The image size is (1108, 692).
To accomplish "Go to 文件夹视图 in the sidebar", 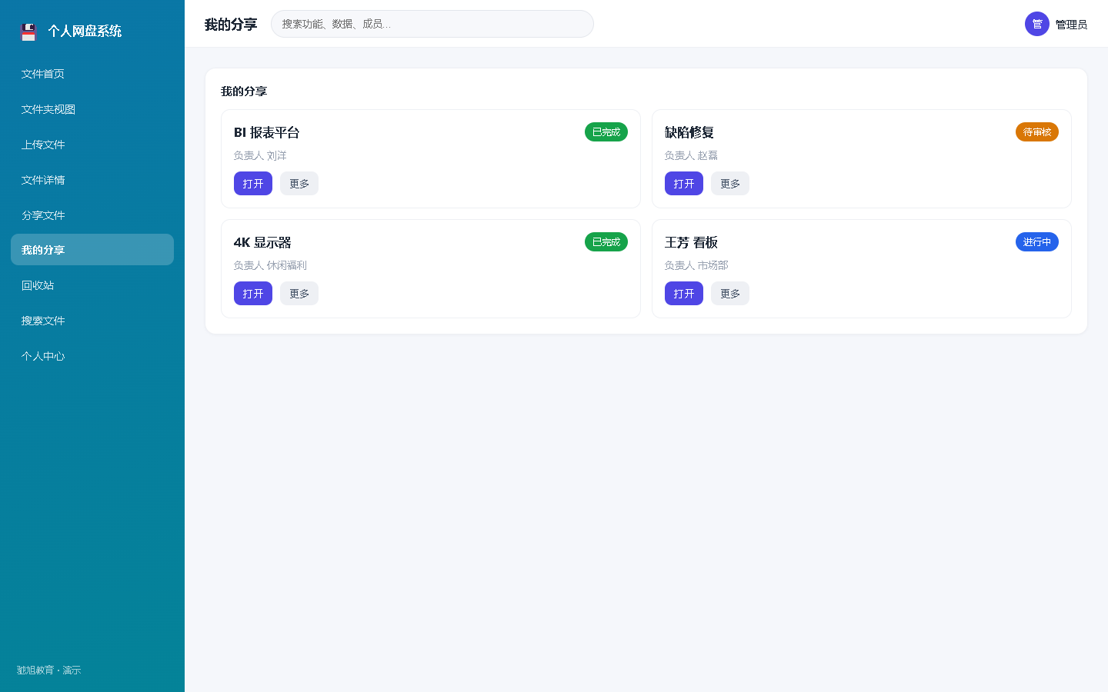I will click(92, 109).
